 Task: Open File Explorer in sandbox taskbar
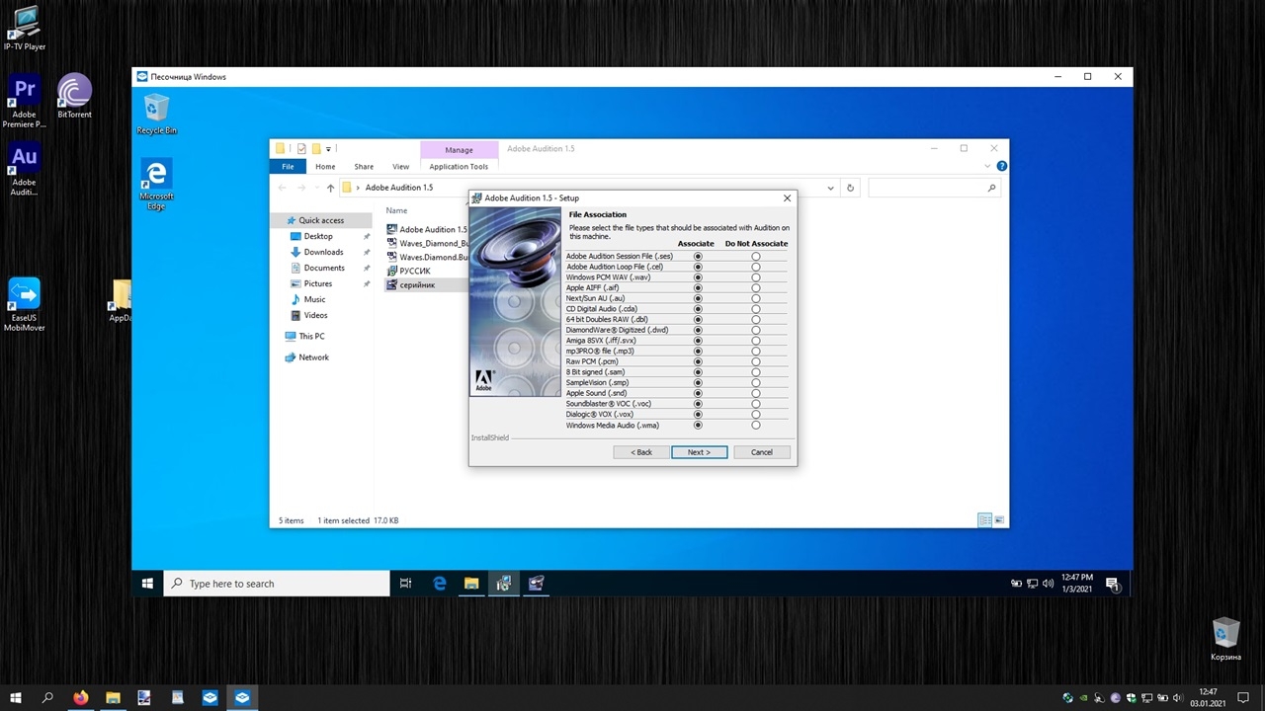pyautogui.click(x=471, y=584)
